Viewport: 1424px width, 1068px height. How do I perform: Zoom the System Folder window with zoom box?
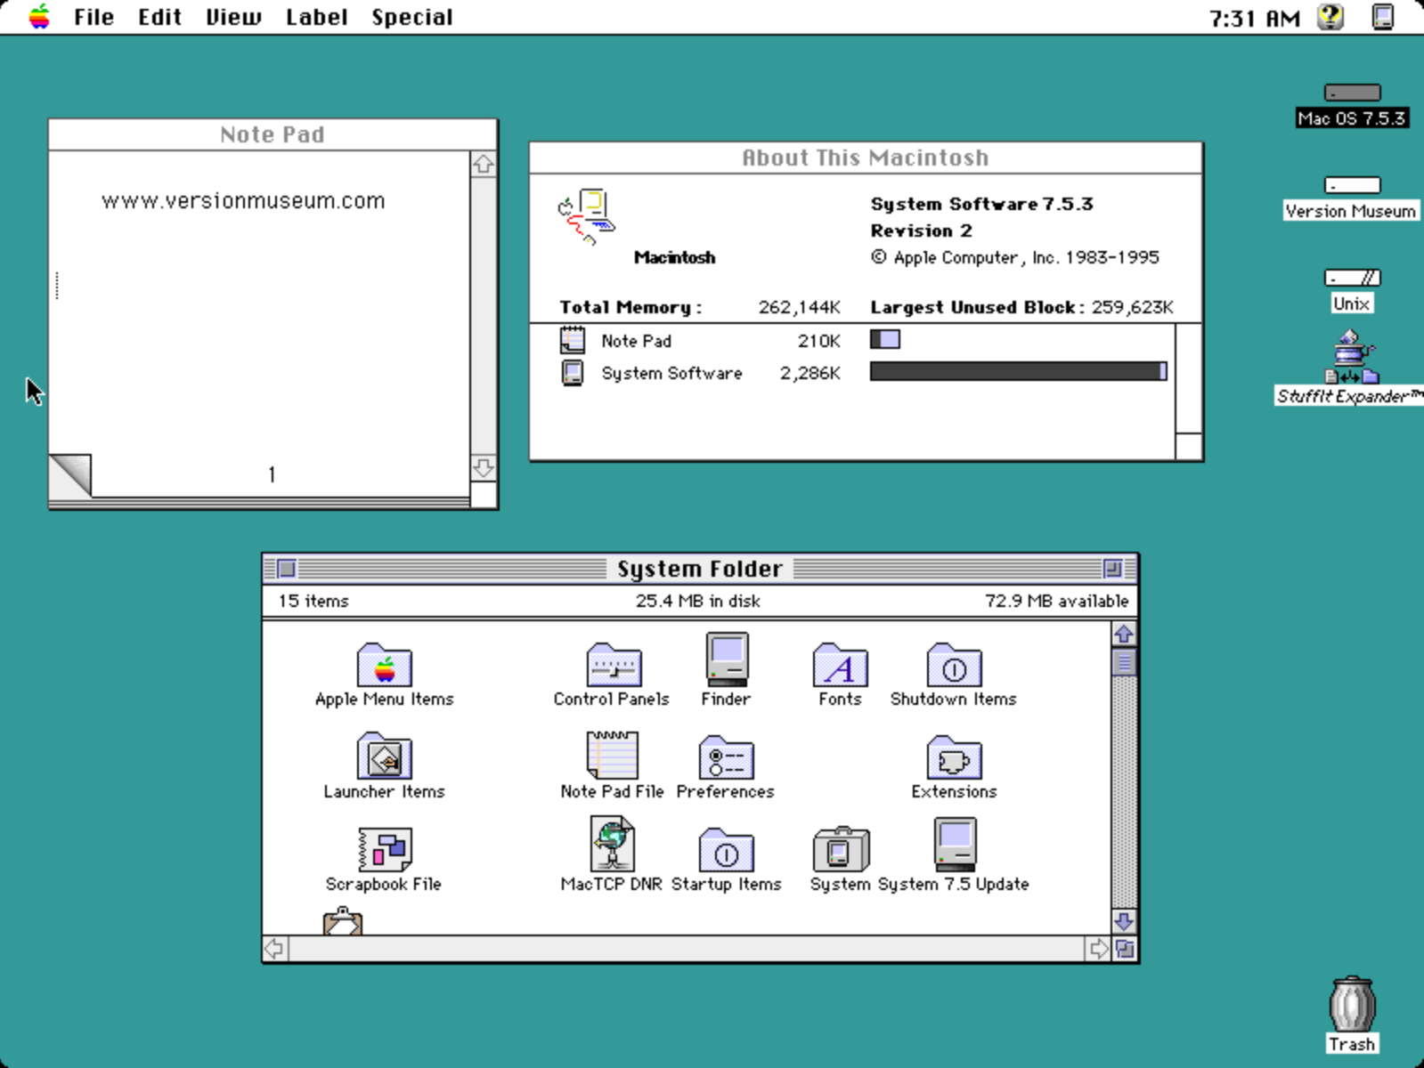point(1112,569)
